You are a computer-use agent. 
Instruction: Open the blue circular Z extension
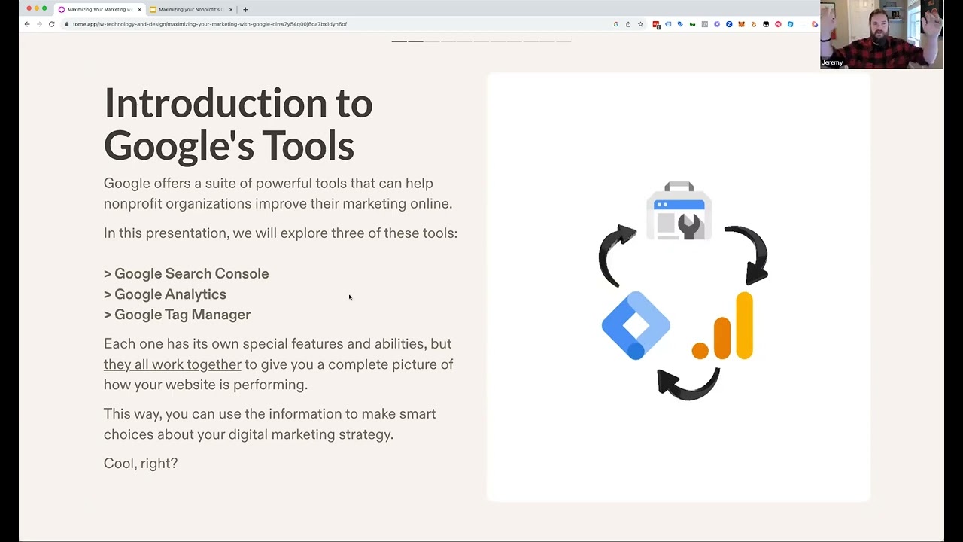729,24
